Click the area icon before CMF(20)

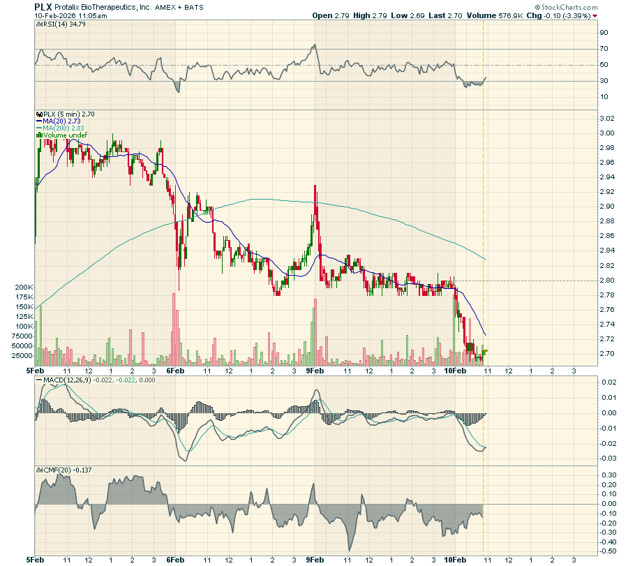39,470
